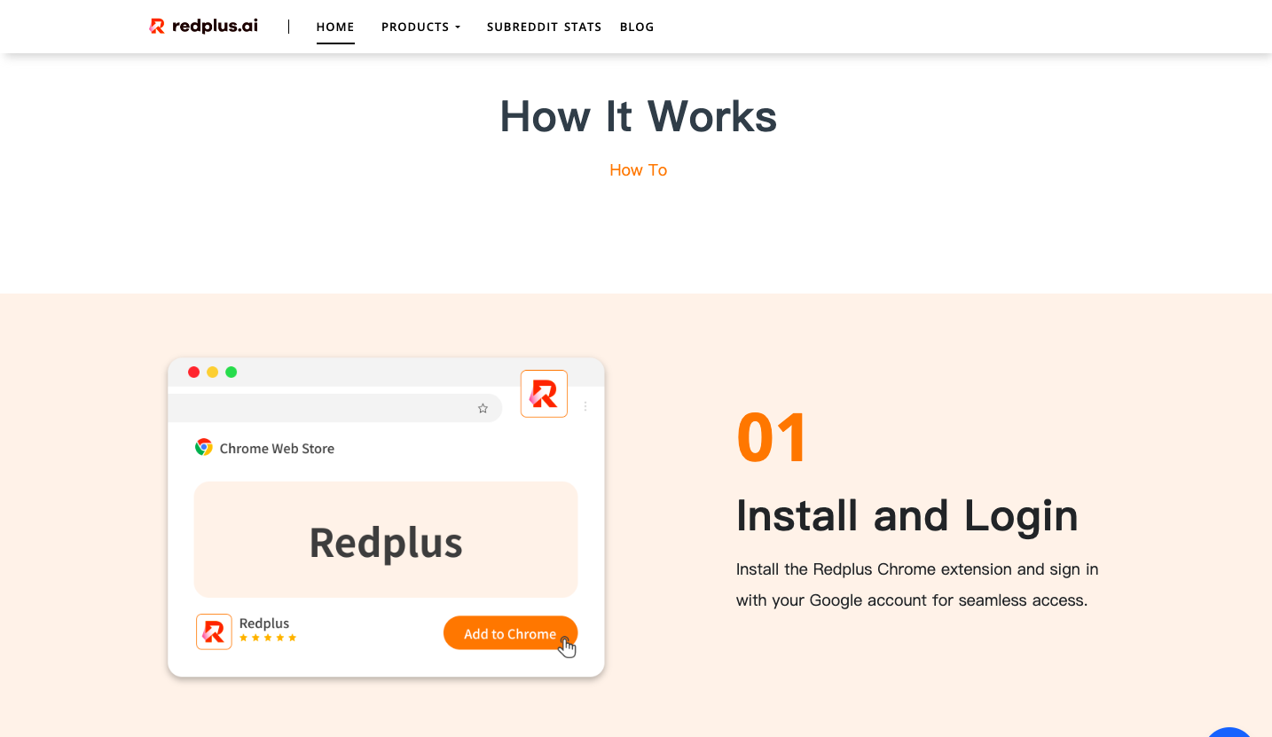Screen dimensions: 1272x737
Task: Click the red window dot in mock browser
Action: point(194,372)
